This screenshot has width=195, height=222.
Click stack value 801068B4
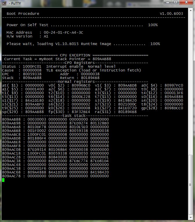pyautogui.click(x=58, y=150)
